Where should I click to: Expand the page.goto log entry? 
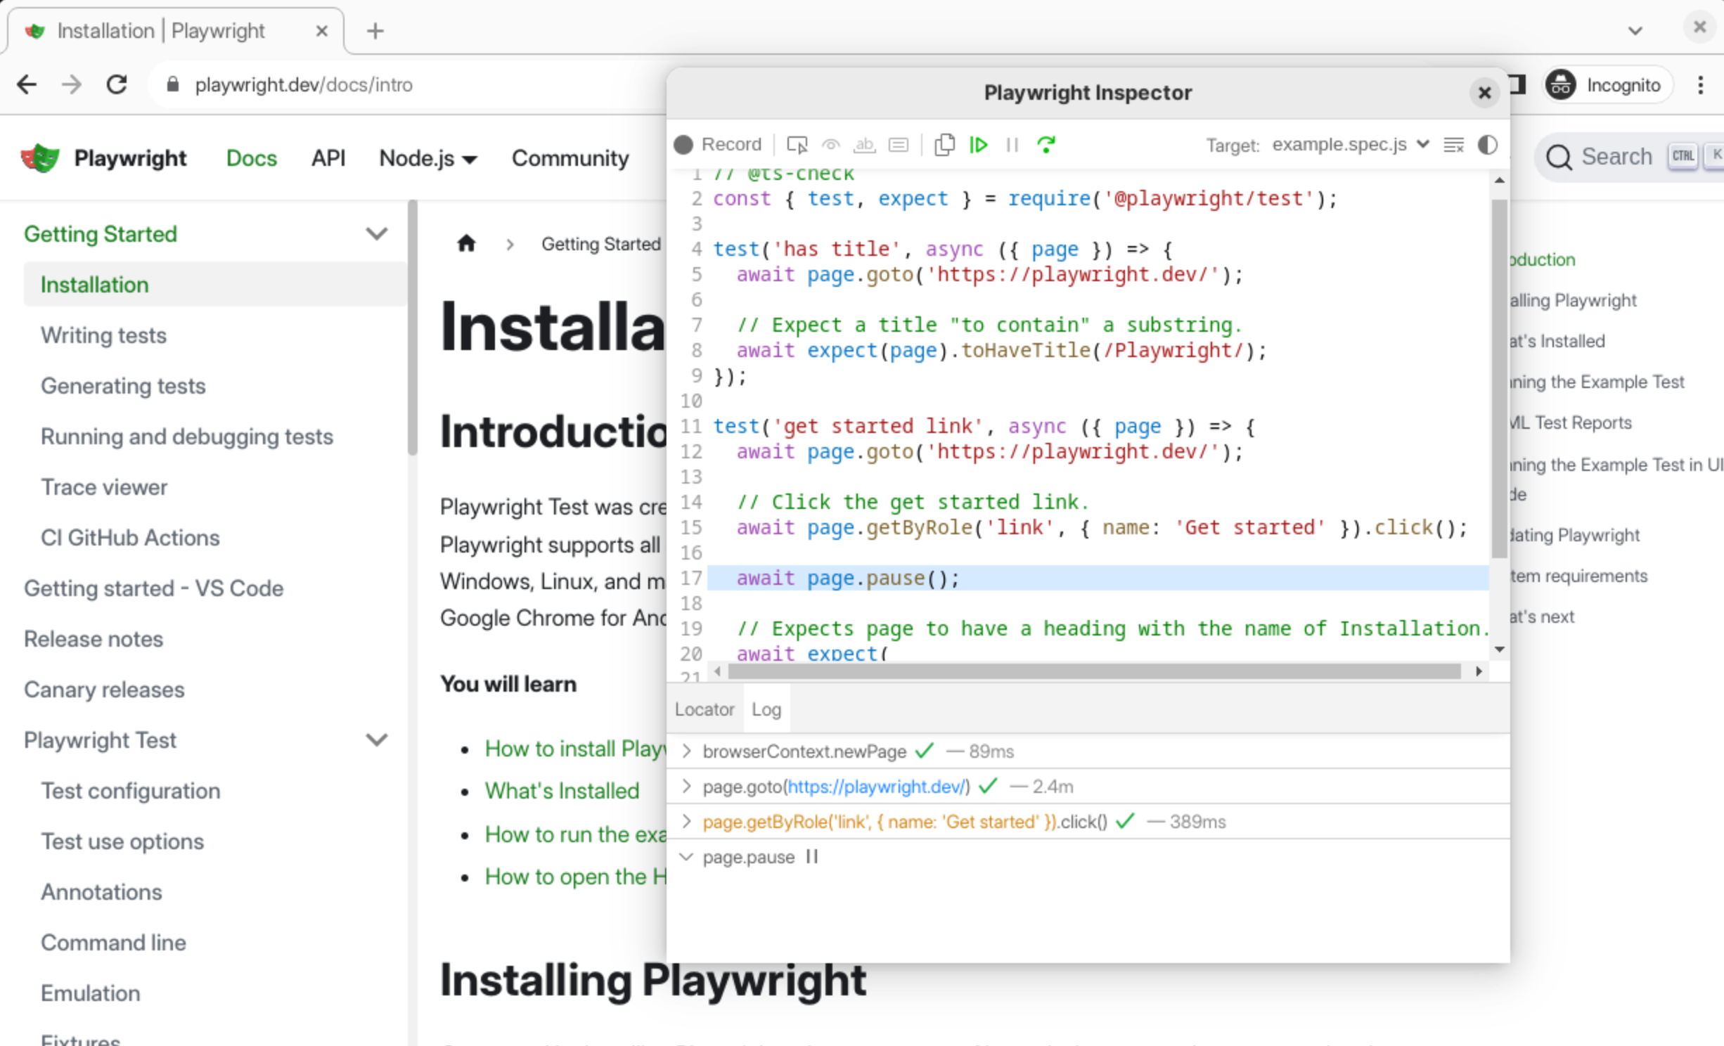click(x=687, y=786)
